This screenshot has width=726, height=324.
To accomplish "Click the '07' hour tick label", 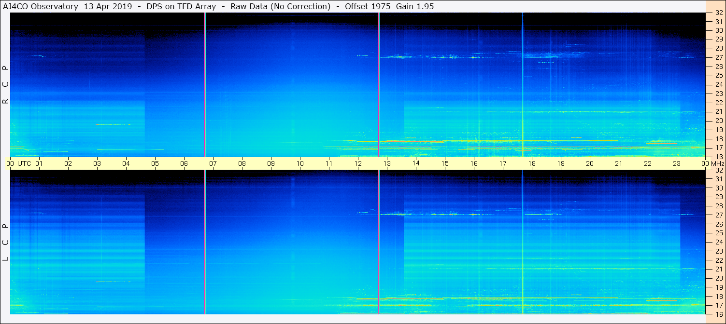I will point(213,163).
